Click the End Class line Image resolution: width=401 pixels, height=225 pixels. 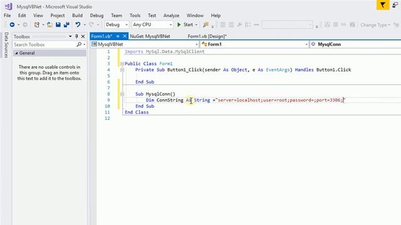point(137,112)
